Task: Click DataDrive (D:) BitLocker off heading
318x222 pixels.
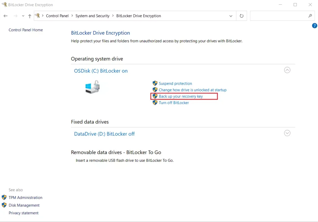Action: click(x=104, y=134)
